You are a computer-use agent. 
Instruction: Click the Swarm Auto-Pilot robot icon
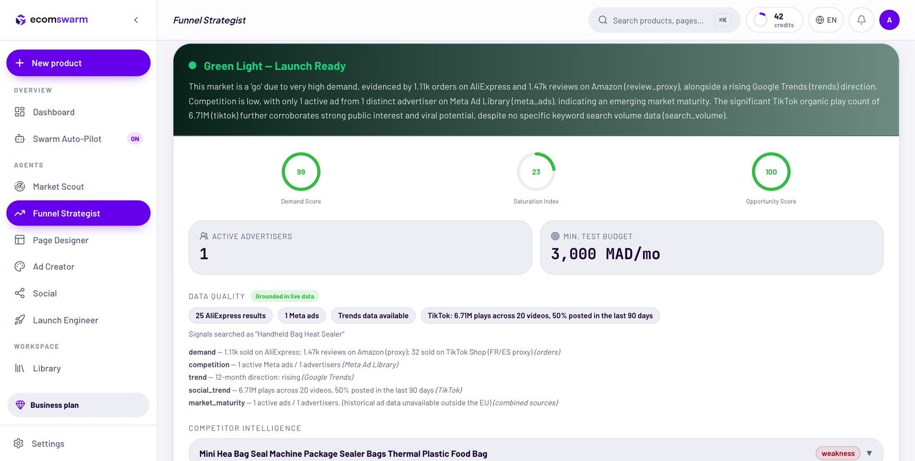coord(20,139)
